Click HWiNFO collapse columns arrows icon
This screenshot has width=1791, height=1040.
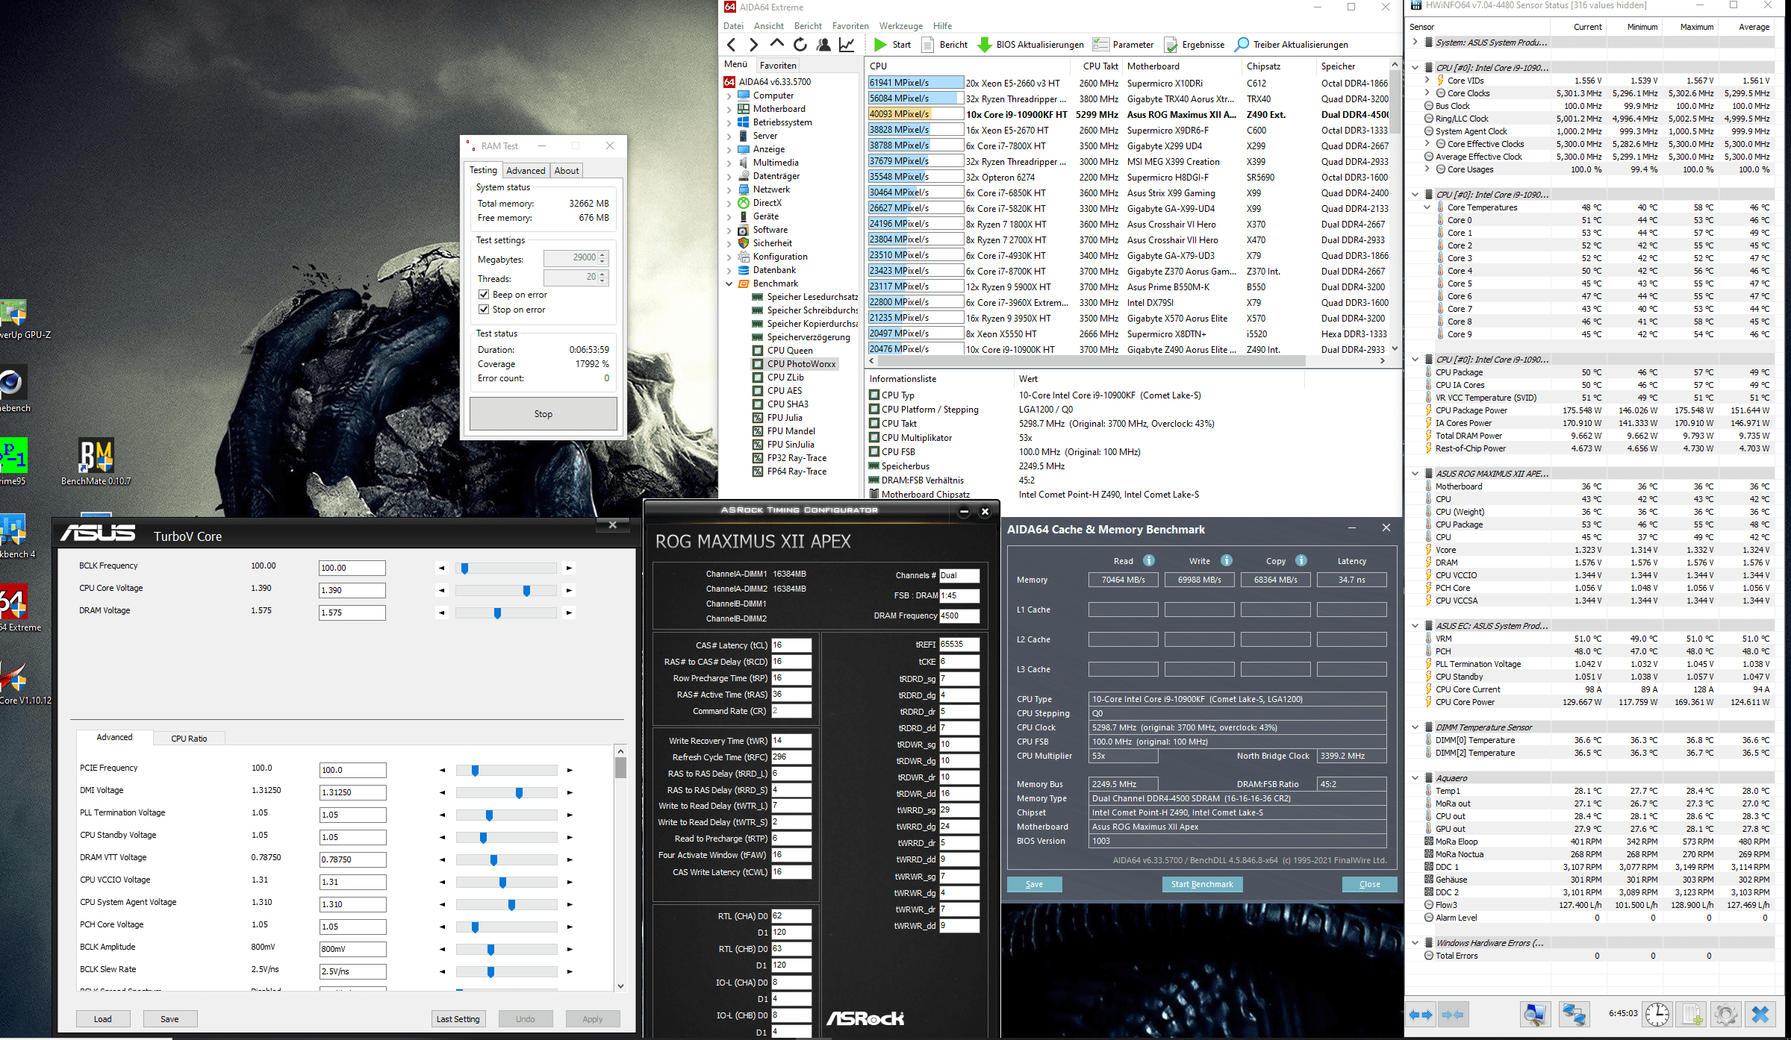point(1452,1015)
